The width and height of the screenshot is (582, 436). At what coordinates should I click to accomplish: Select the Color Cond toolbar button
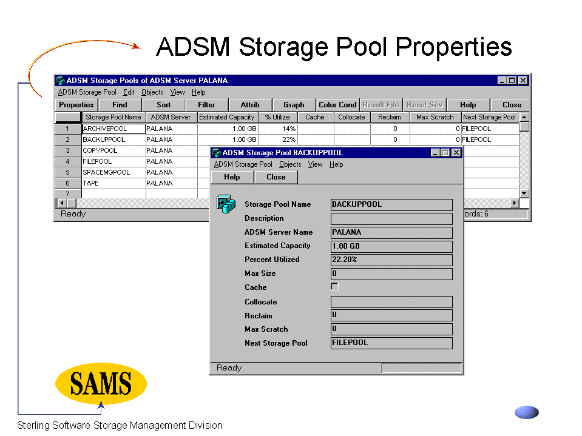337,105
